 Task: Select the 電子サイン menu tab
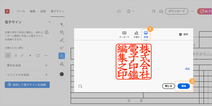pyautogui.click(x=57, y=11)
